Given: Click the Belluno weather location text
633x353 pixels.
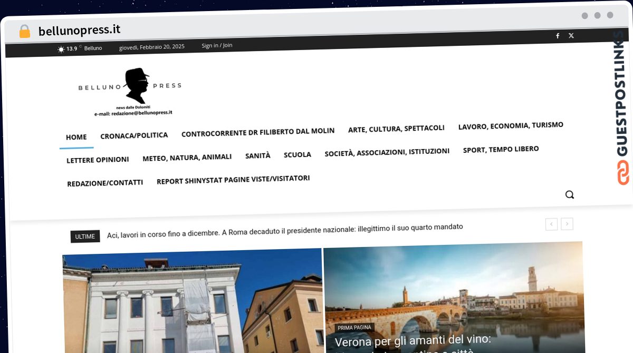Looking at the screenshot, I should point(93,48).
